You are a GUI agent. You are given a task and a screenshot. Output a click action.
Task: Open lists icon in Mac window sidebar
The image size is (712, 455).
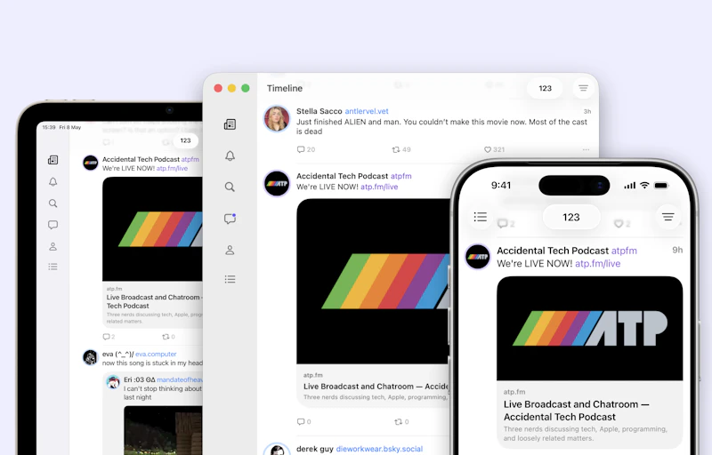point(230,279)
